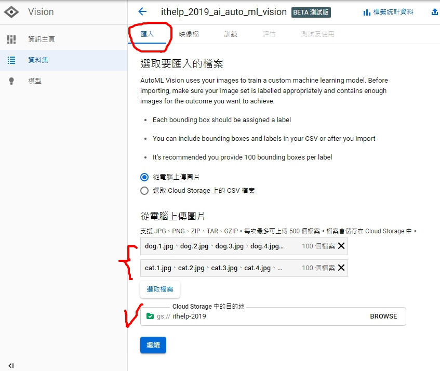440x371 pixels.
Task: Click 100 個檔案 count in dog row
Action: [x=318, y=246]
